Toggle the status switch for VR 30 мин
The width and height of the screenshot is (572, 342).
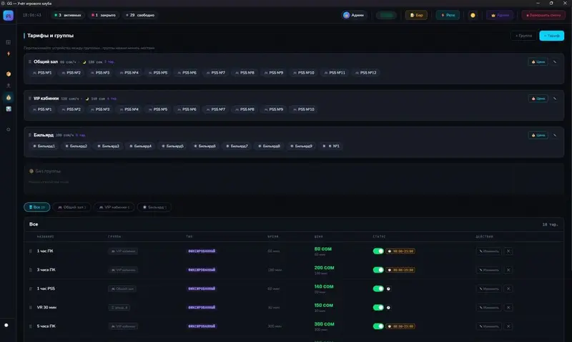coord(378,308)
